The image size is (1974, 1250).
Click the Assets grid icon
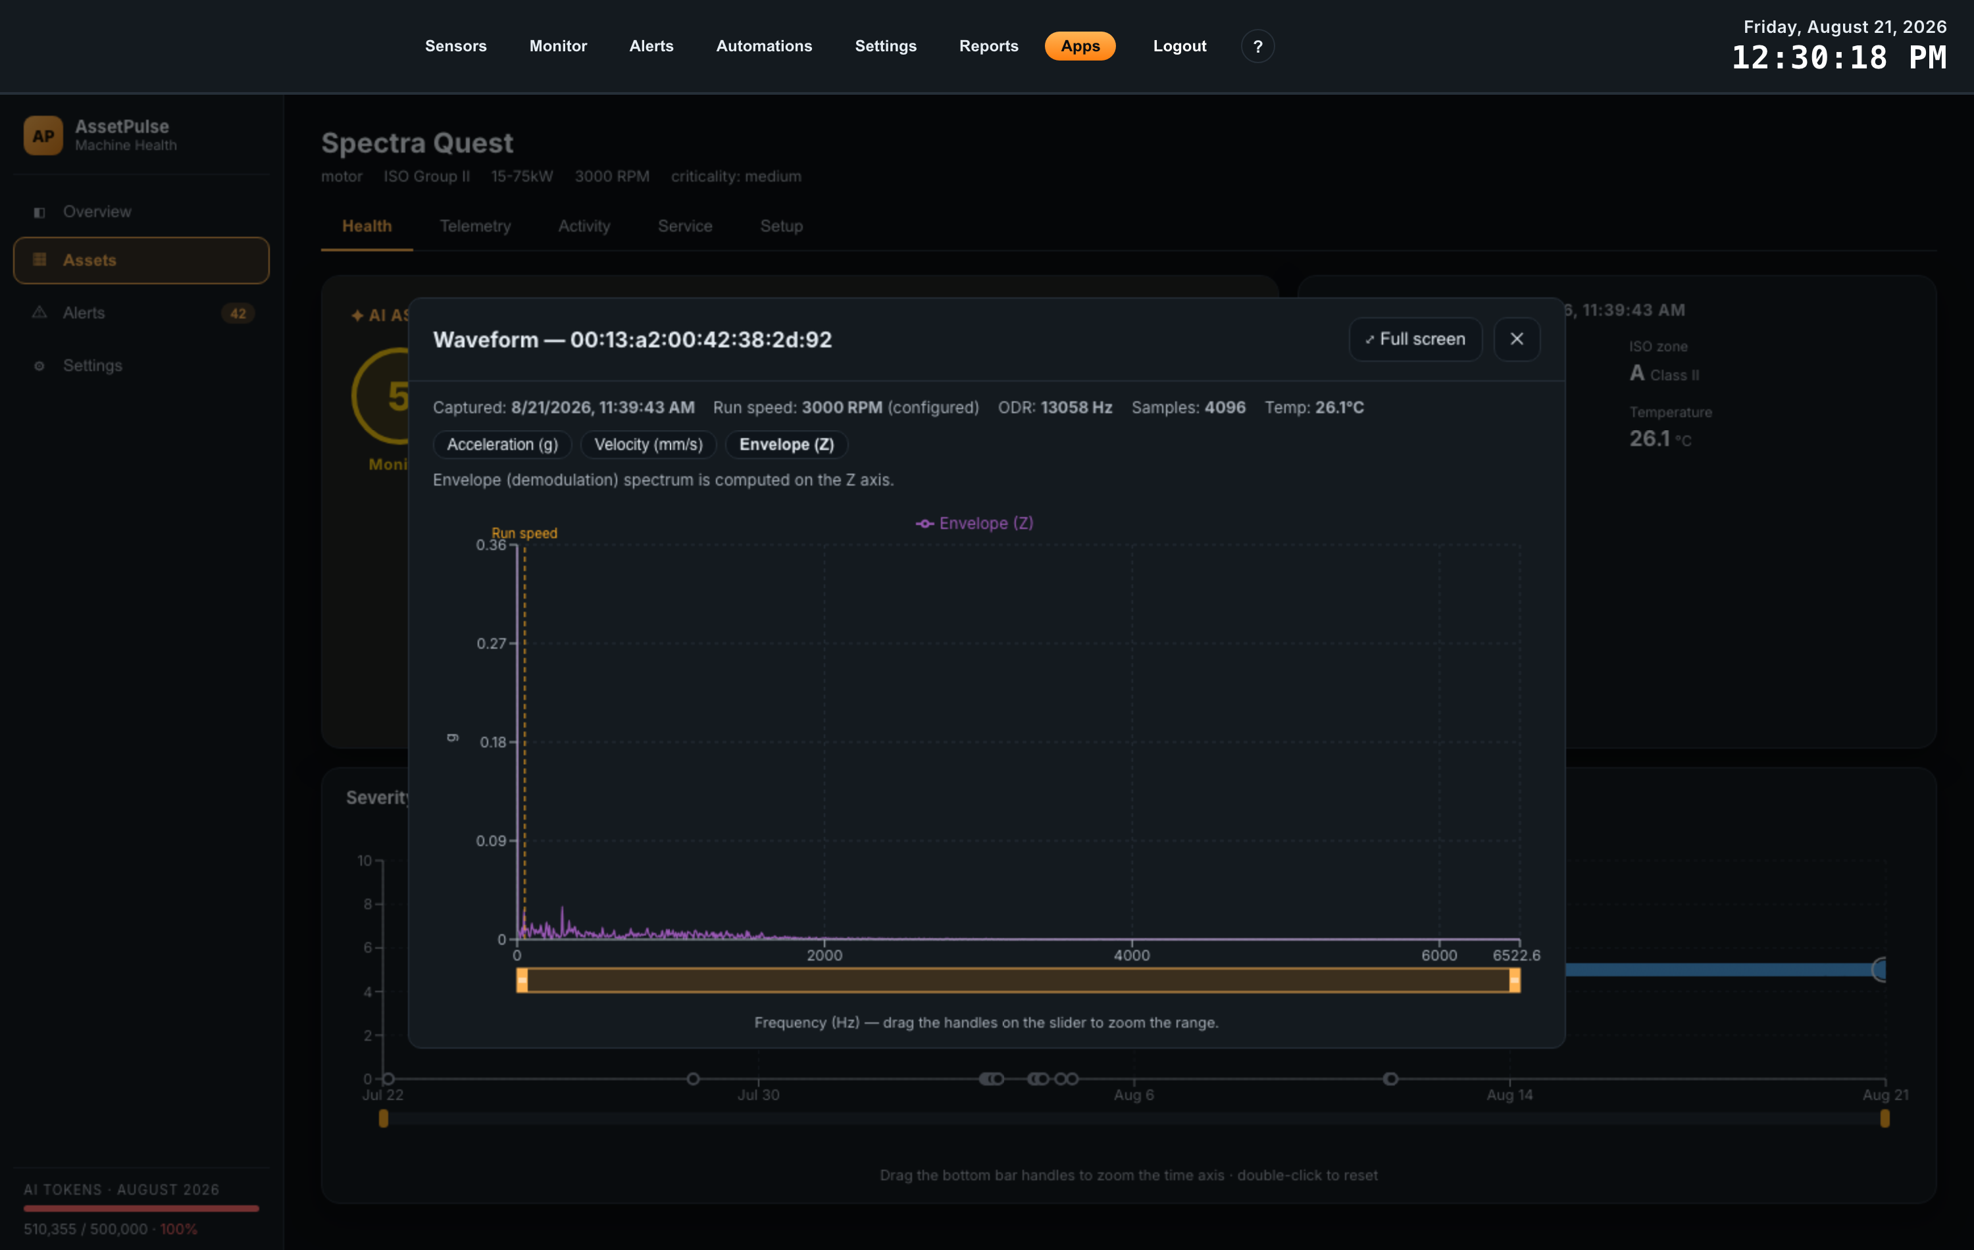pos(39,260)
